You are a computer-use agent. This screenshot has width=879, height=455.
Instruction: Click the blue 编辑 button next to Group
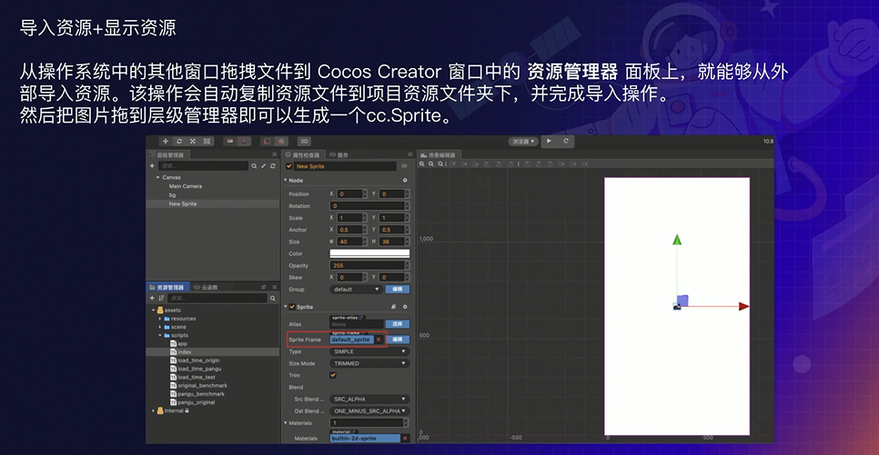coord(398,290)
